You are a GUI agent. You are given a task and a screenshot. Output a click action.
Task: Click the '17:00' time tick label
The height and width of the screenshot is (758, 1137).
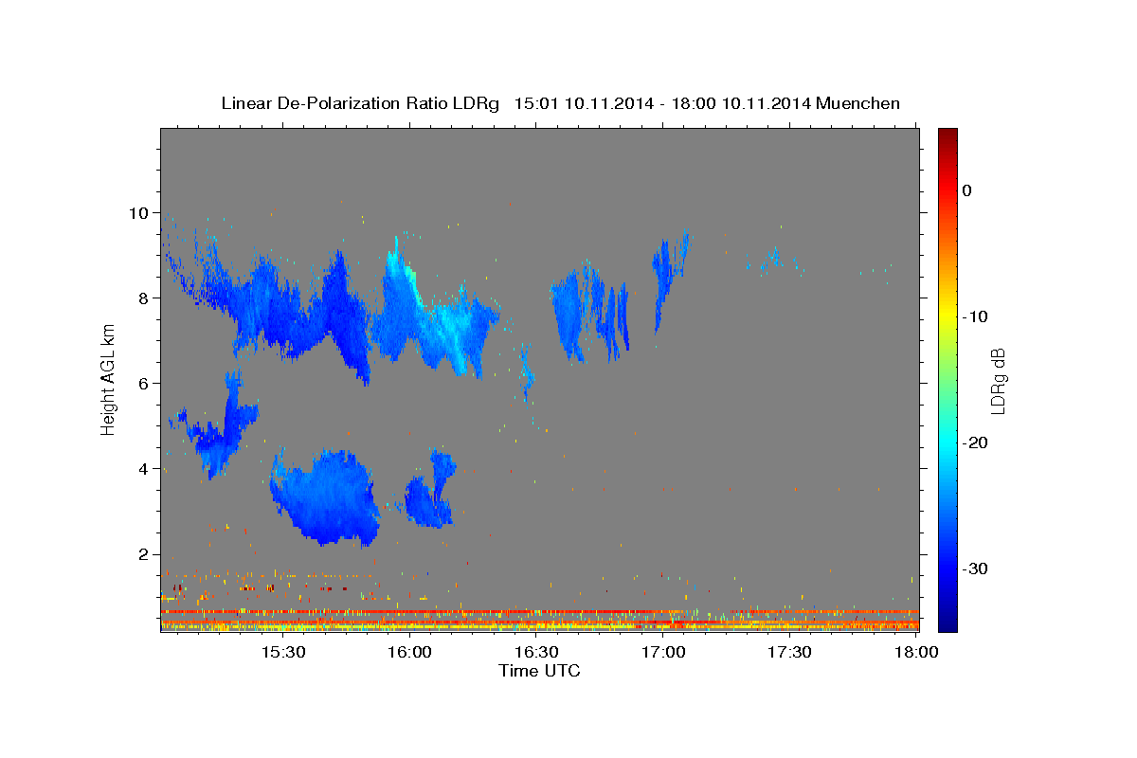tap(663, 652)
